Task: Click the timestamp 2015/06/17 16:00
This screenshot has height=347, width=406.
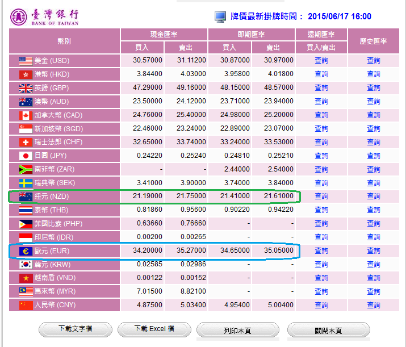Action: point(340,16)
